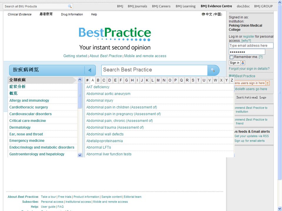Open BMJ Learning in the top navigation
282x211 pixels.
tap(186, 6)
